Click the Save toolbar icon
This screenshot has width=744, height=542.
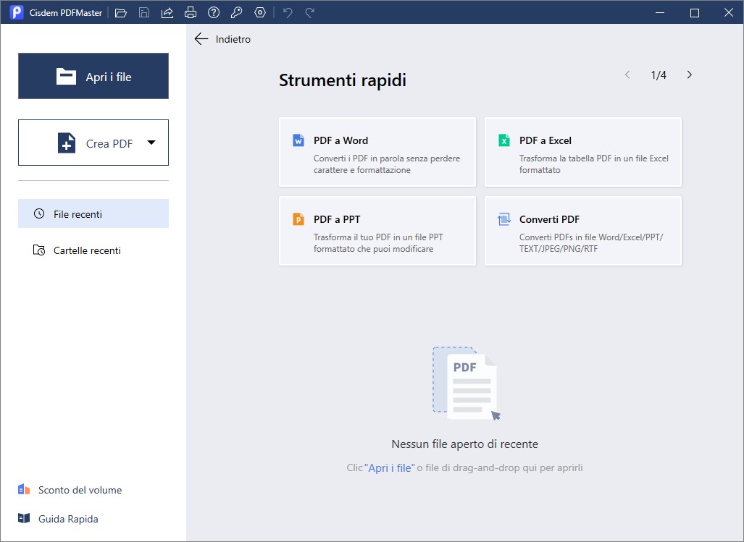[143, 12]
